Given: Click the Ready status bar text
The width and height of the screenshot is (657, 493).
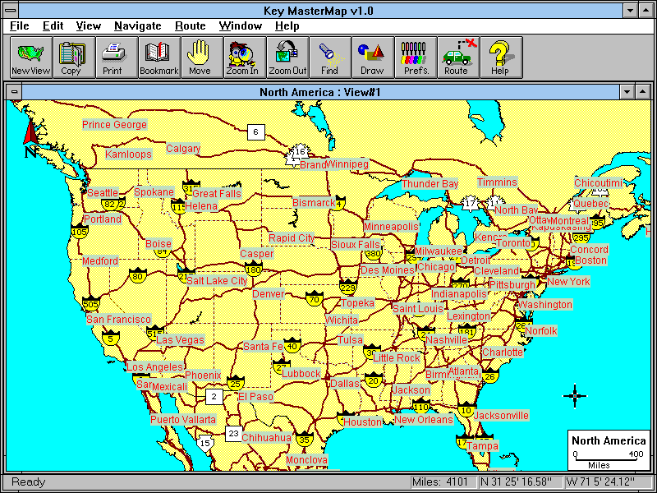Looking at the screenshot, I should [x=28, y=481].
